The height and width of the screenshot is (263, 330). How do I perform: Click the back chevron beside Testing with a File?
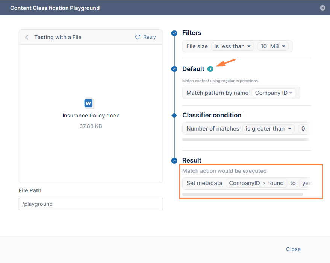point(27,37)
